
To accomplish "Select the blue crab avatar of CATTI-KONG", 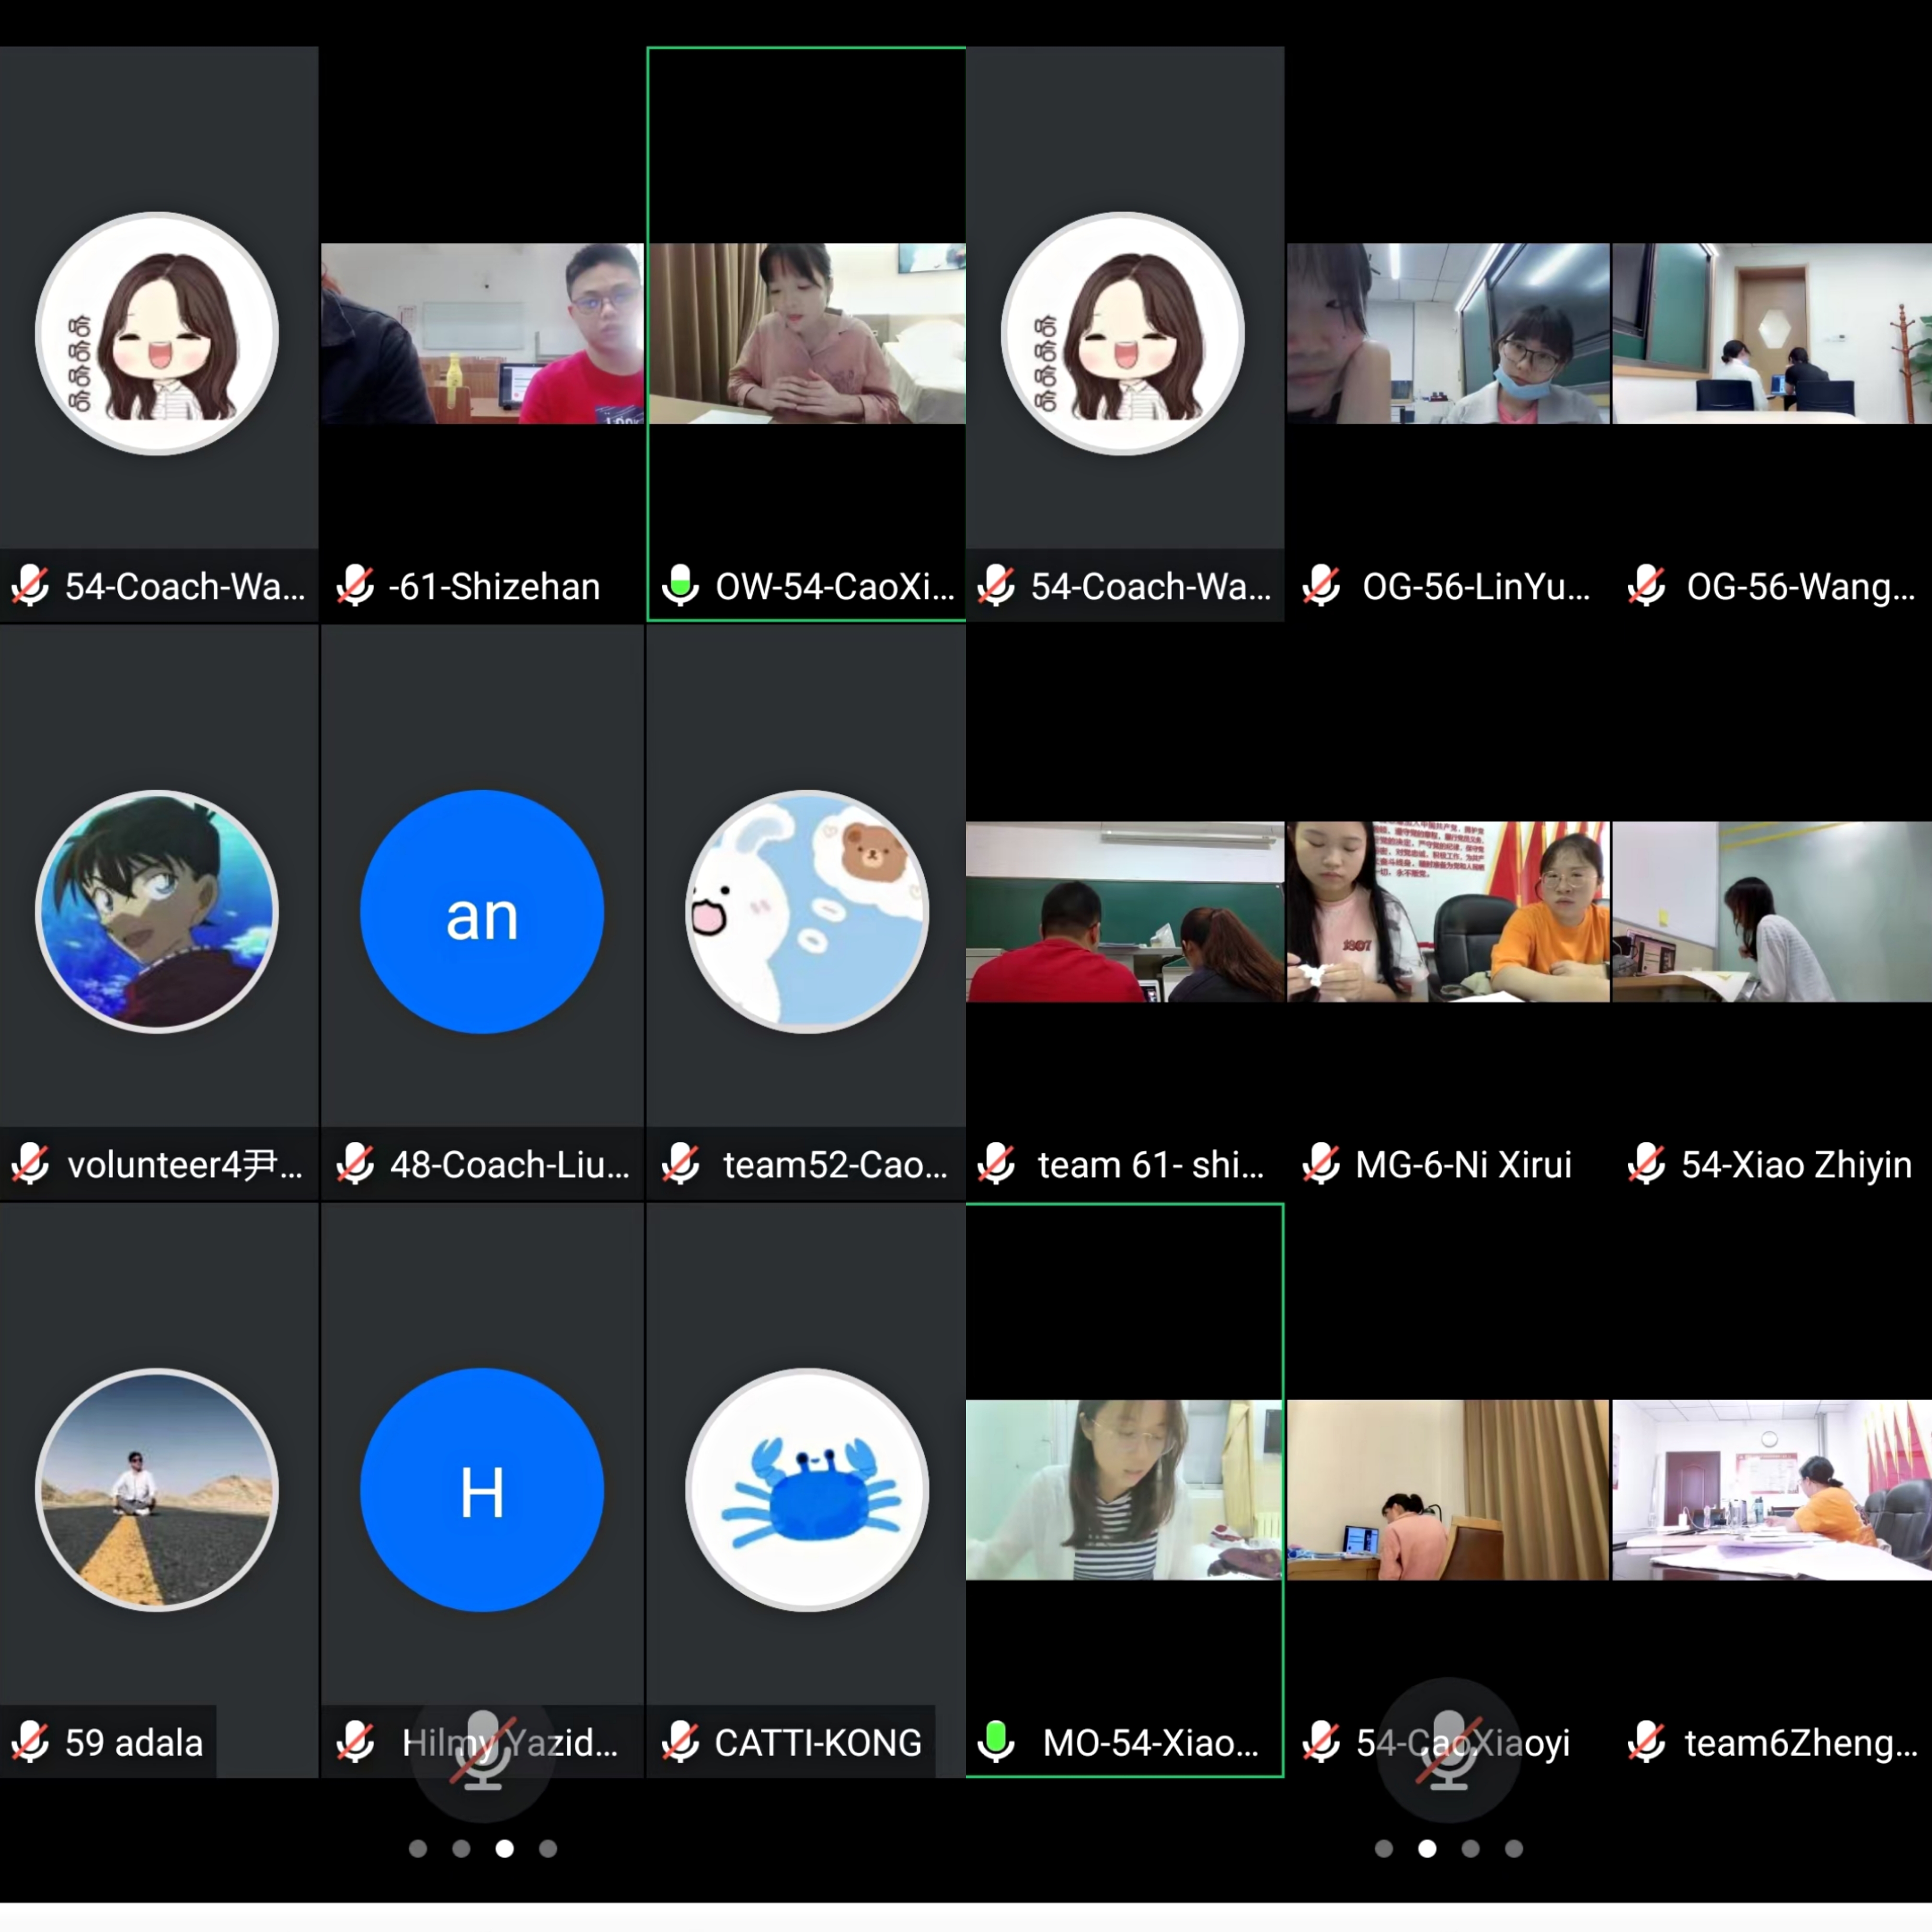I will pyautogui.click(x=807, y=1490).
